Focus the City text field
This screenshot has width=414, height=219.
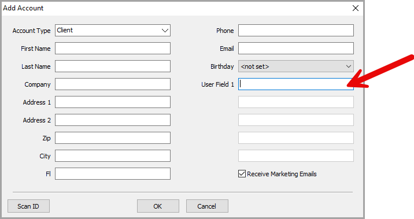113,156
